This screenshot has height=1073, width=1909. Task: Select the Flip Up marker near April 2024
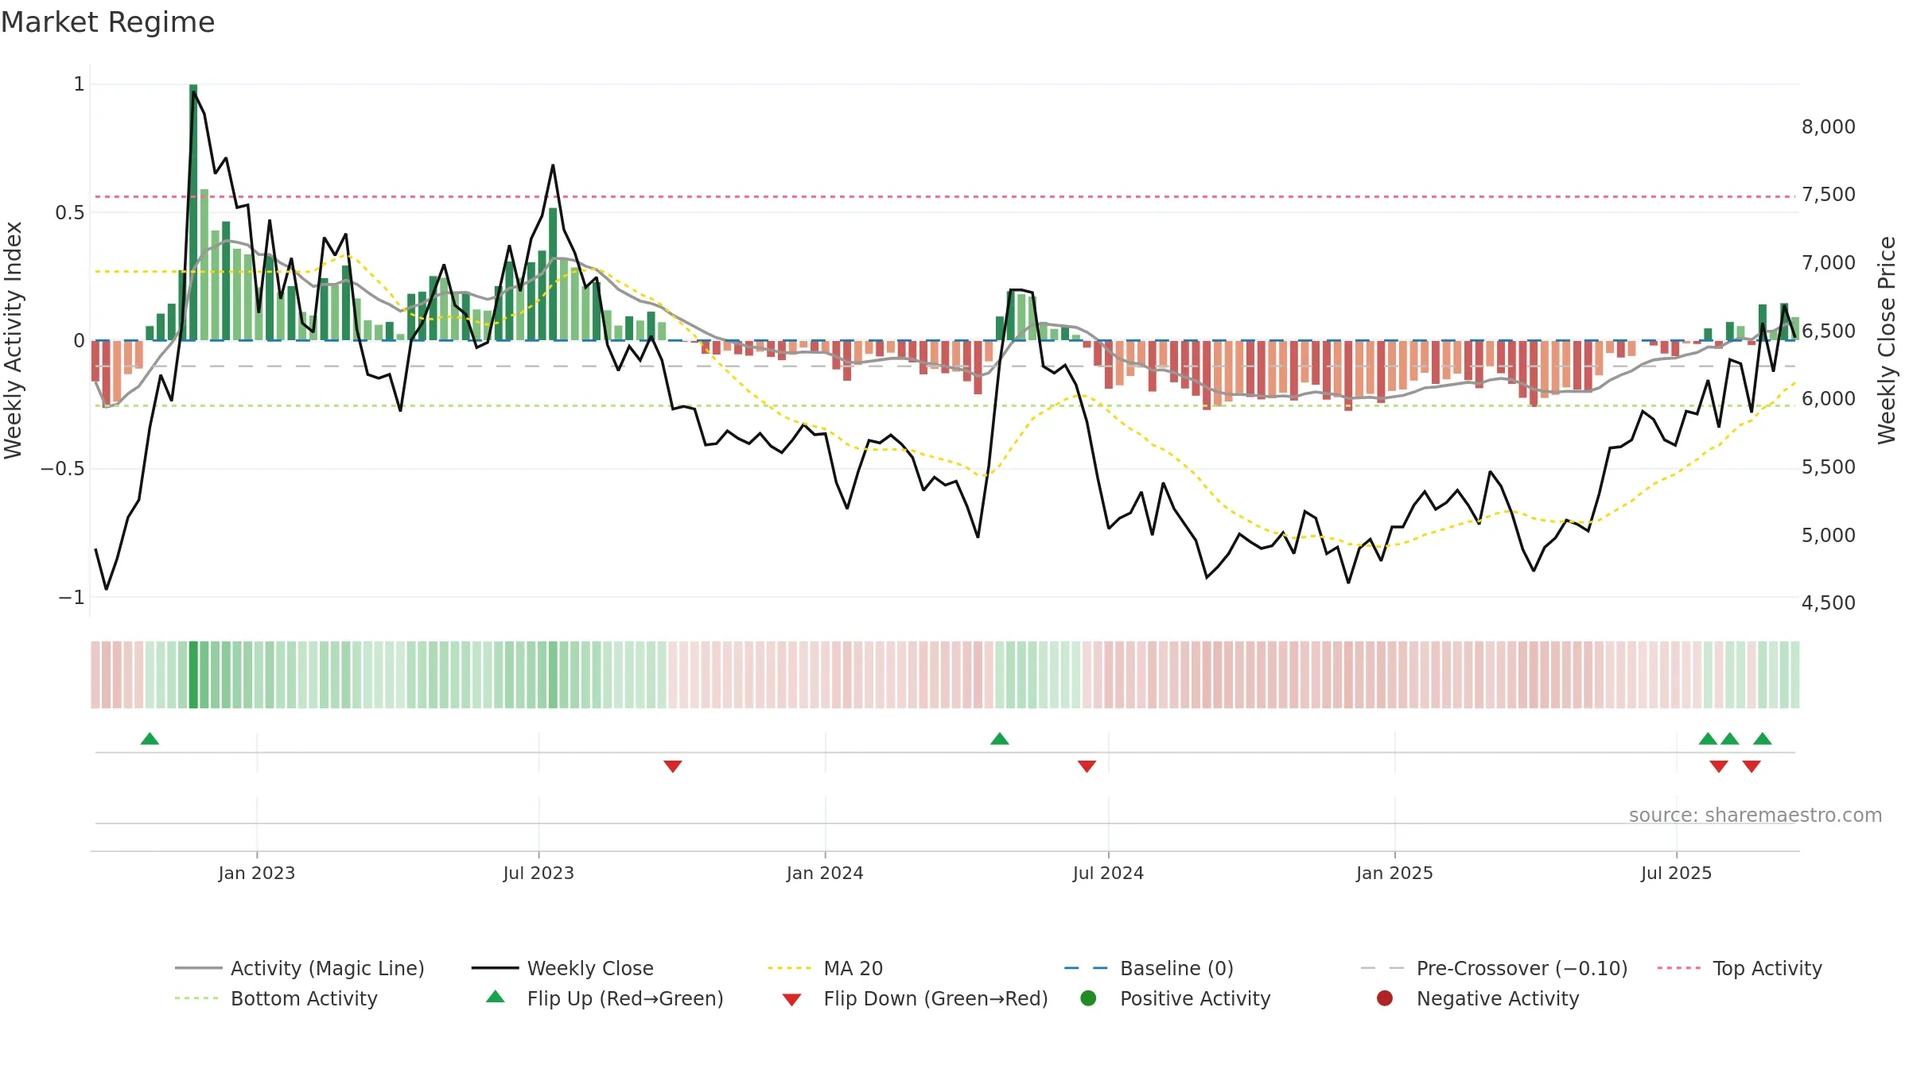1000,738
